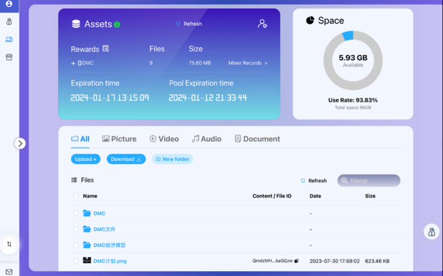Switch to the Picture tab
The width and height of the screenshot is (443, 276).
coord(119,139)
